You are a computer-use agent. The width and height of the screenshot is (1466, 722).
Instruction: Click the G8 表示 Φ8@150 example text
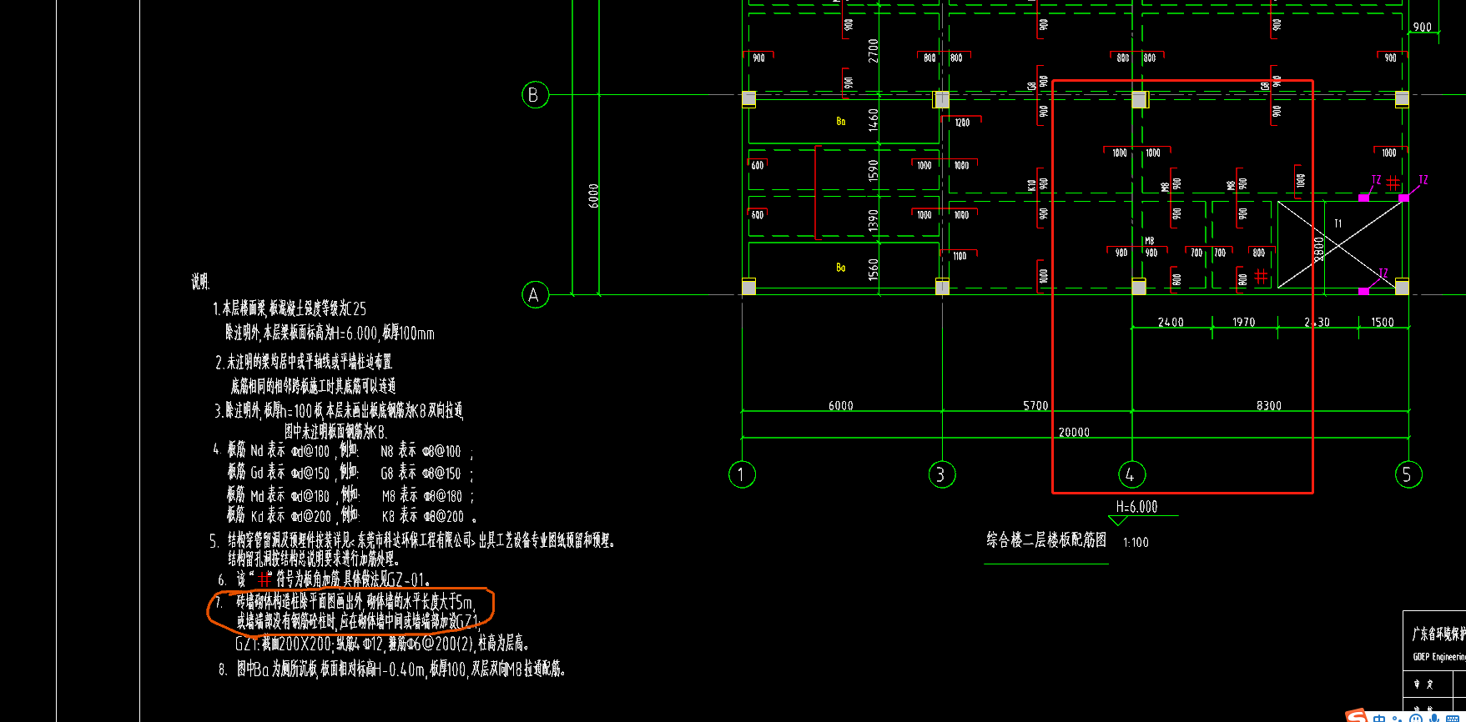[421, 473]
